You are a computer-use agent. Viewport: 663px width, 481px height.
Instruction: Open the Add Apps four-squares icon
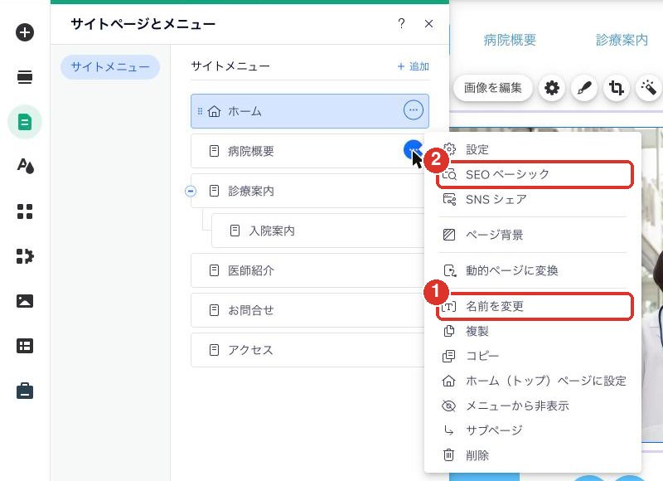click(25, 211)
